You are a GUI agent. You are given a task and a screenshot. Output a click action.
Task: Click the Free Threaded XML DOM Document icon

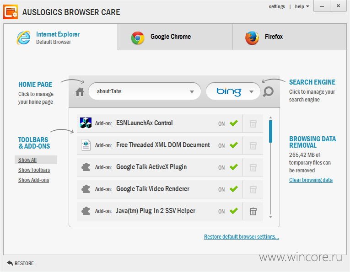tap(86, 145)
